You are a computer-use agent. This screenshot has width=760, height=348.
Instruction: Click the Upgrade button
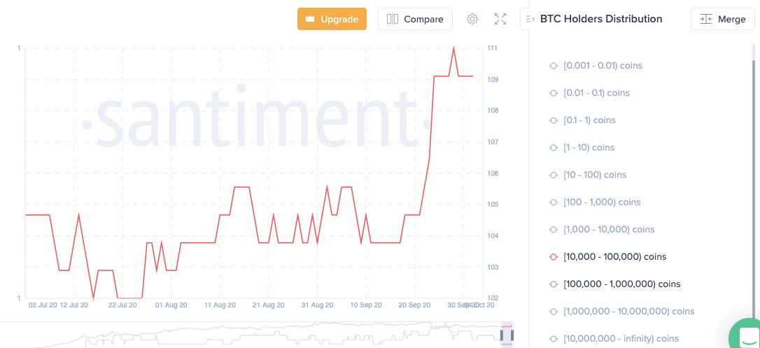point(332,19)
